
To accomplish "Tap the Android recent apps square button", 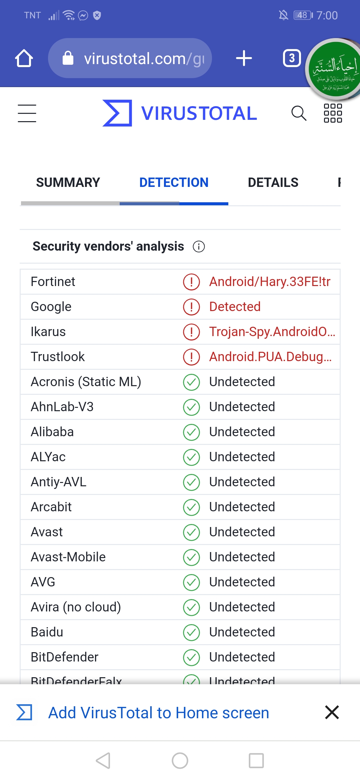I will pyautogui.click(x=256, y=761).
